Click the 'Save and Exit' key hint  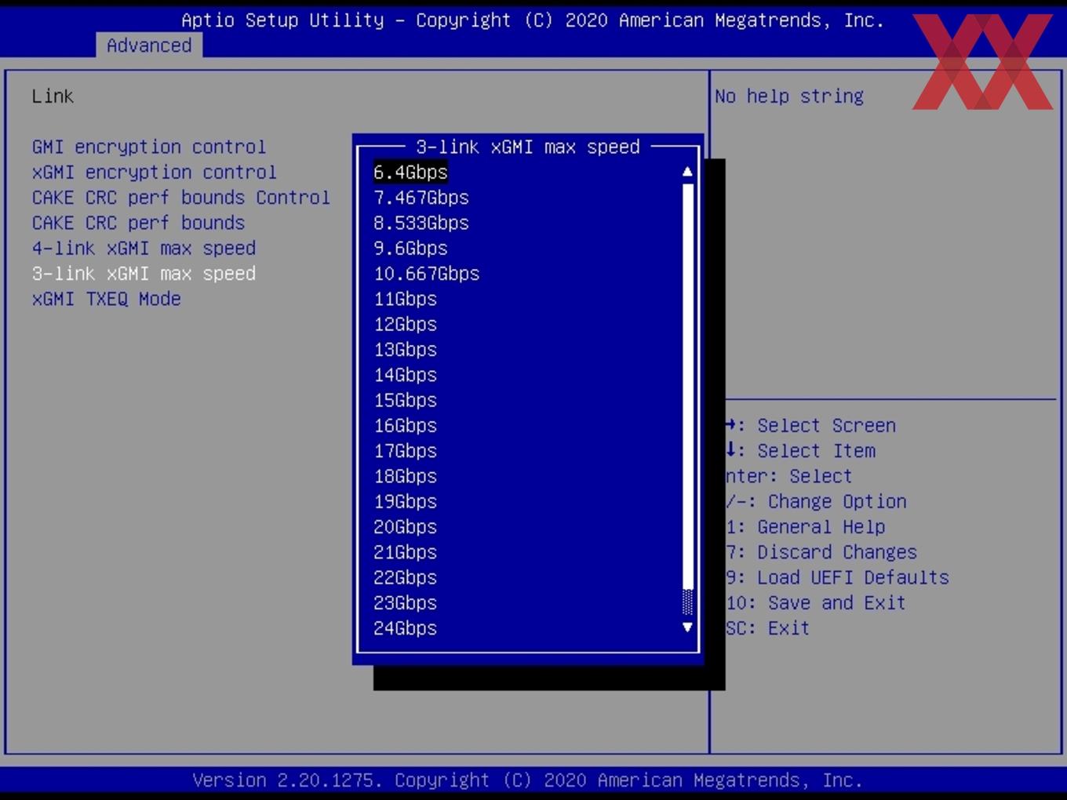coord(816,603)
